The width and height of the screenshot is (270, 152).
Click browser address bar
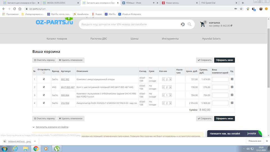tap(129, 9)
